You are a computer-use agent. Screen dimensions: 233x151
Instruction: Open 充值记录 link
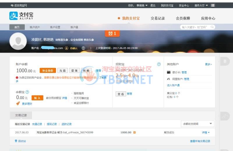click(37, 124)
